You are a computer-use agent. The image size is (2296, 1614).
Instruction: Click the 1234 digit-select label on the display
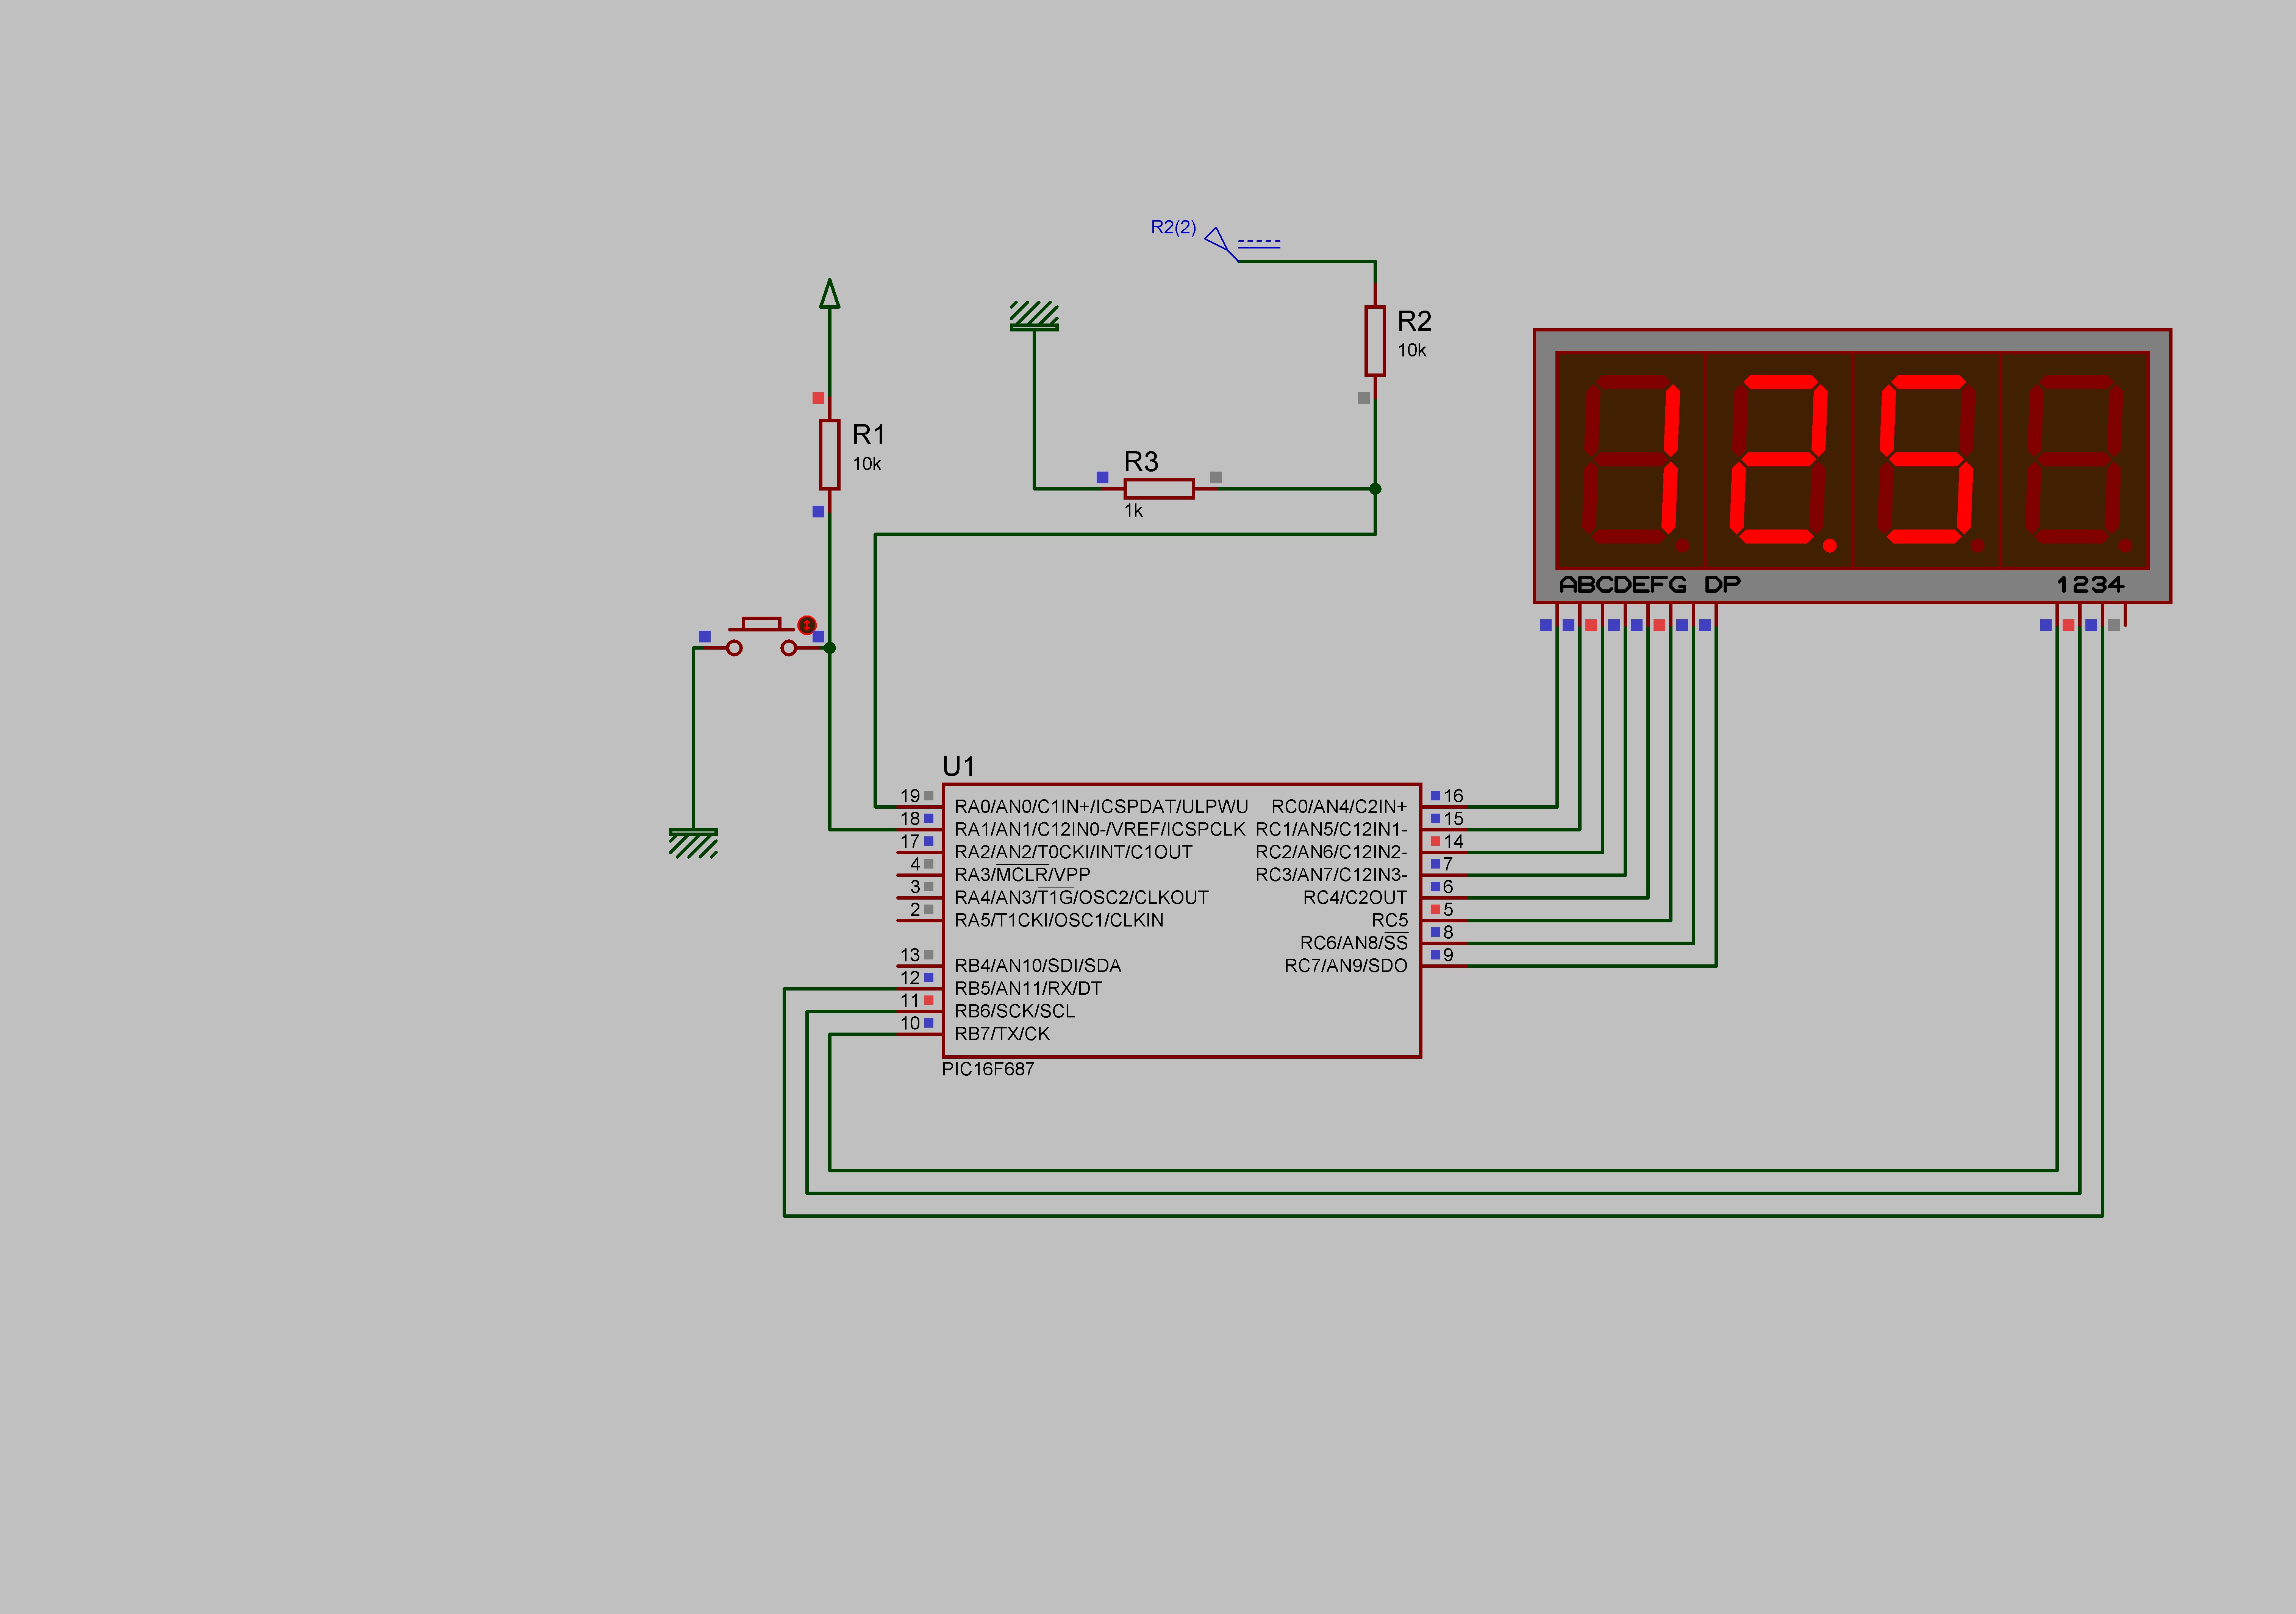click(2090, 585)
